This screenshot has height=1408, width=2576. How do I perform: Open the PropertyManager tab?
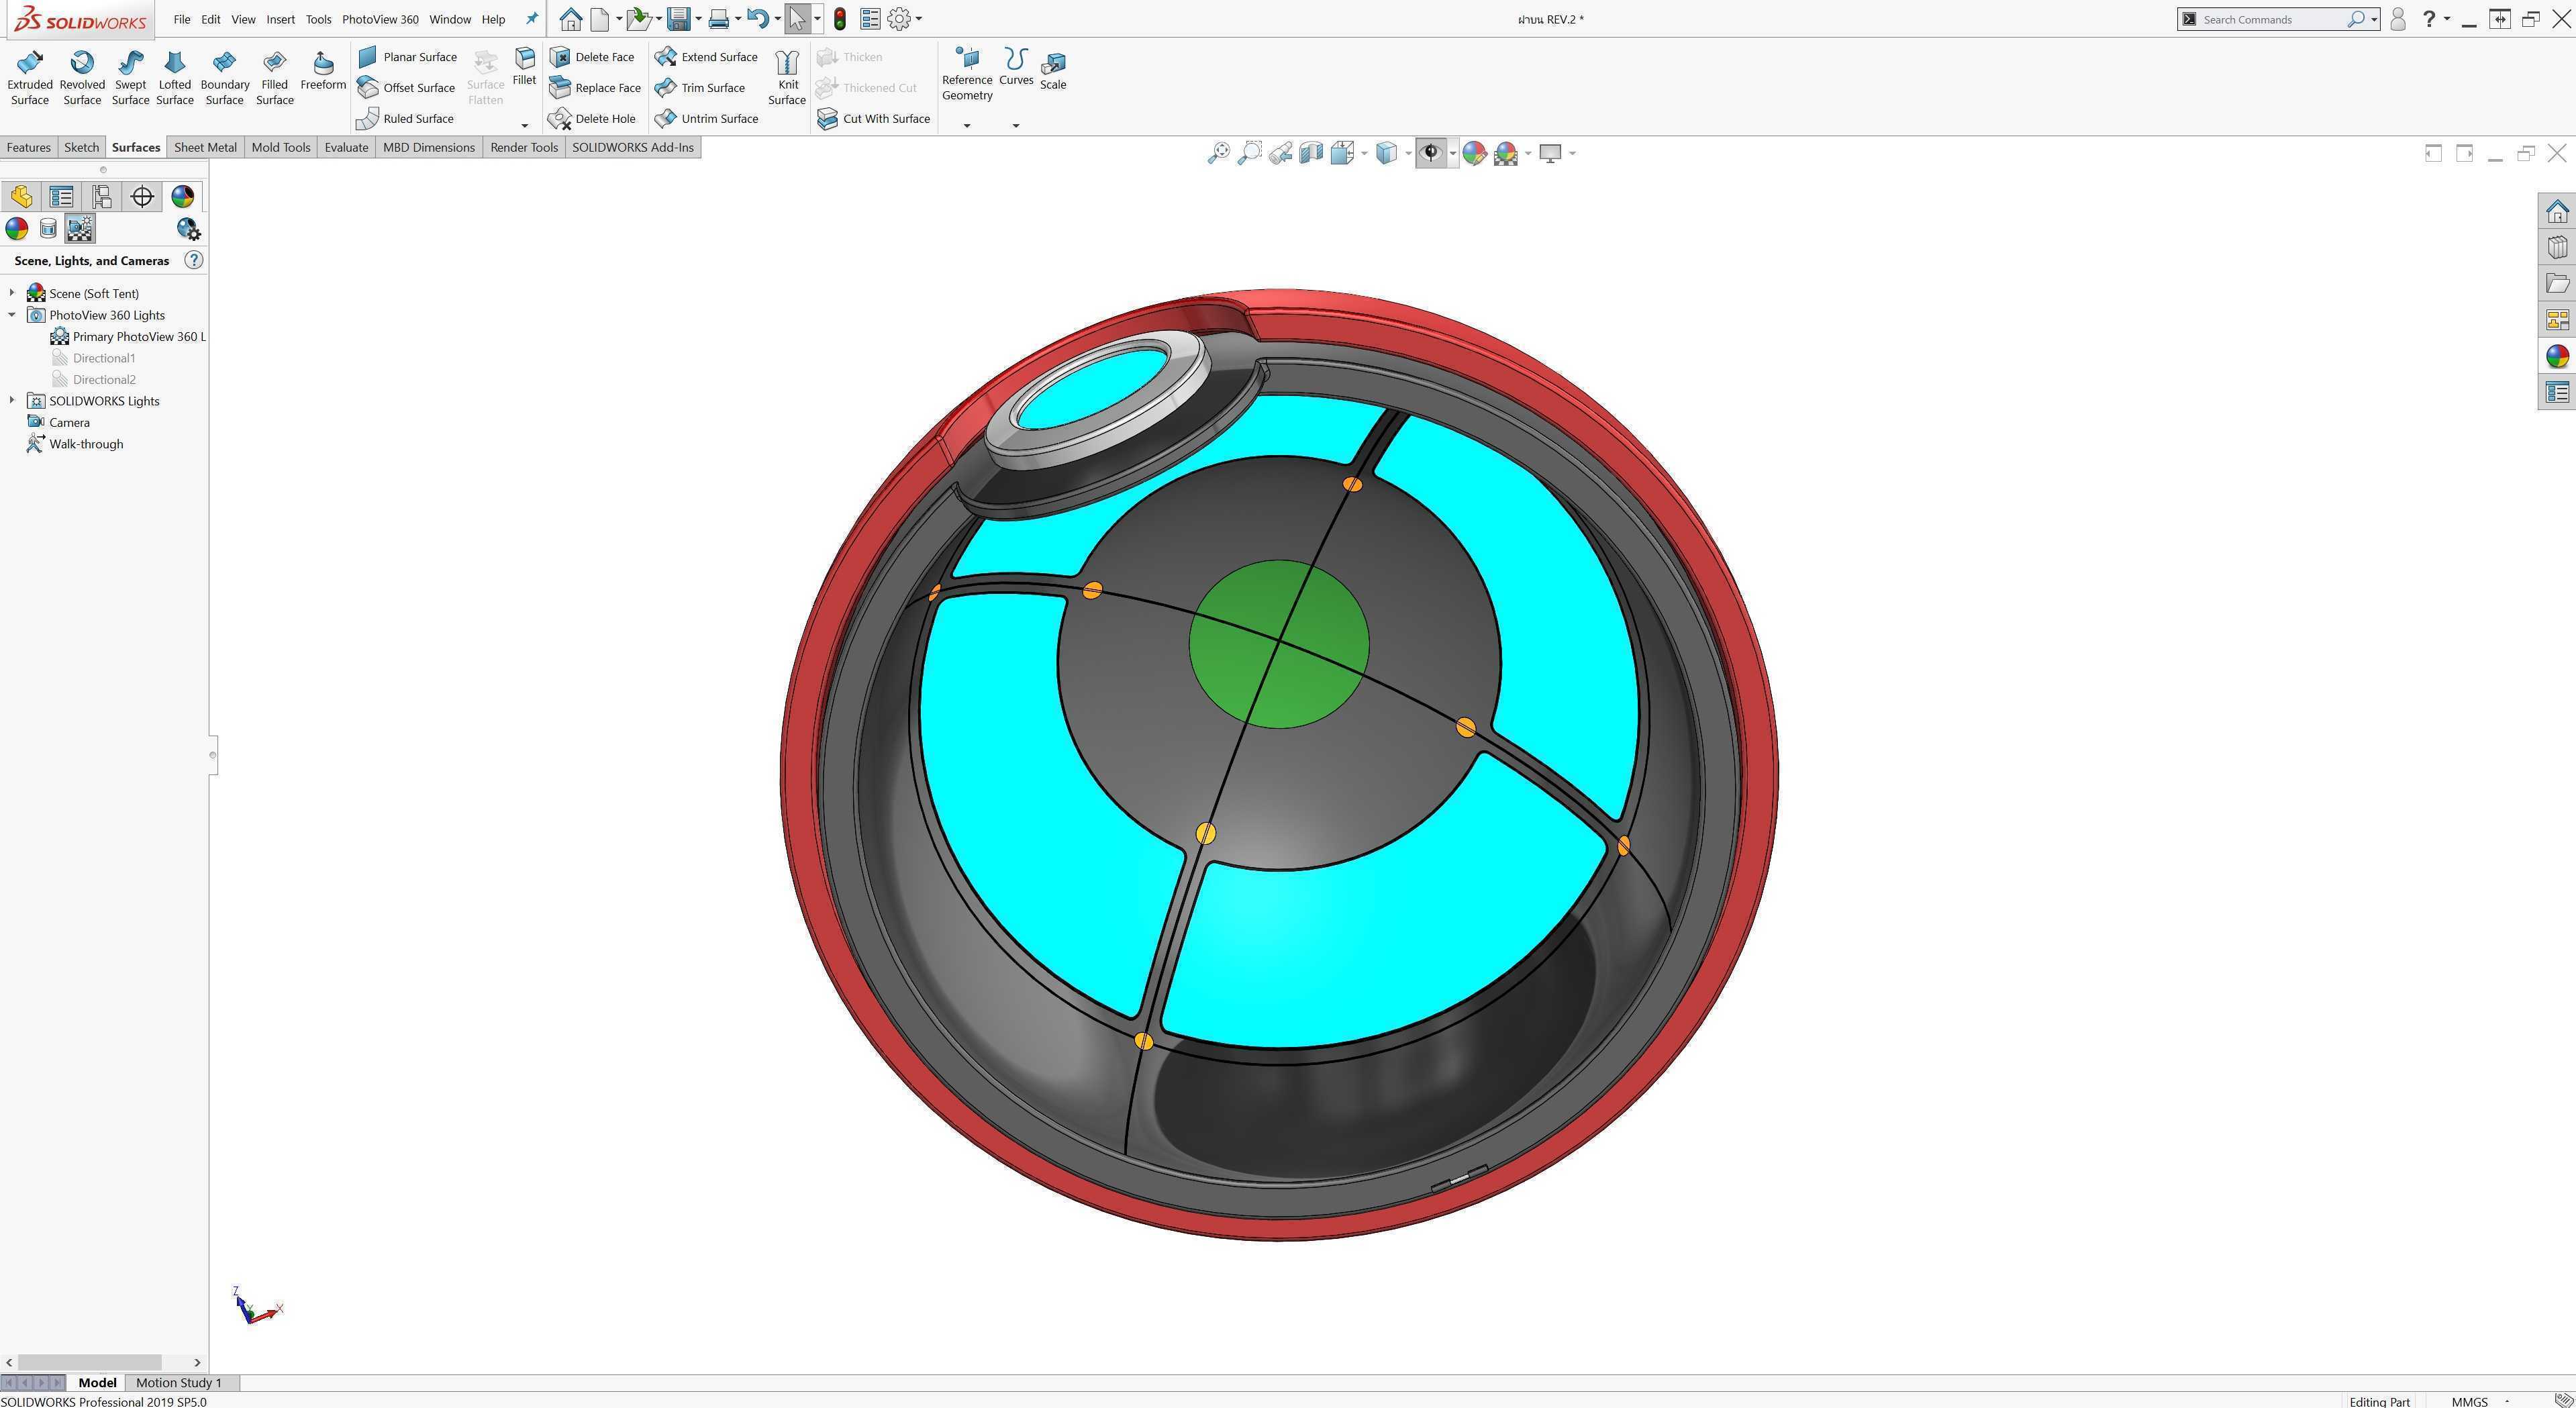(x=61, y=197)
